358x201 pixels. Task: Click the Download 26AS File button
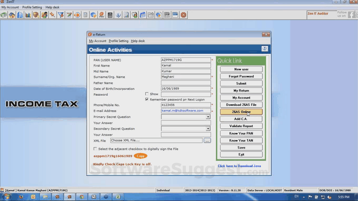click(241, 105)
